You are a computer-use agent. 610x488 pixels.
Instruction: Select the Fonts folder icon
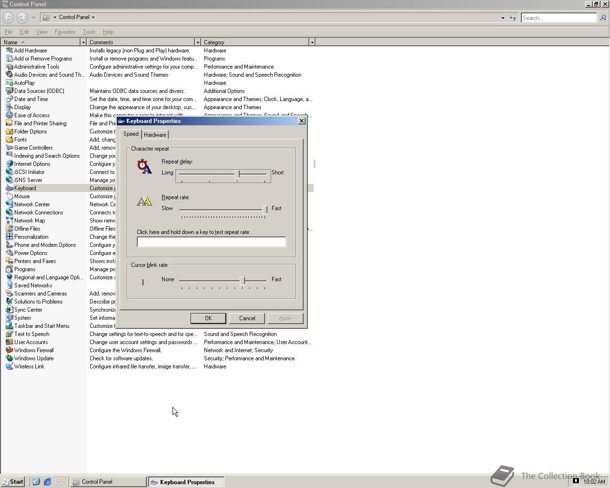[9, 140]
